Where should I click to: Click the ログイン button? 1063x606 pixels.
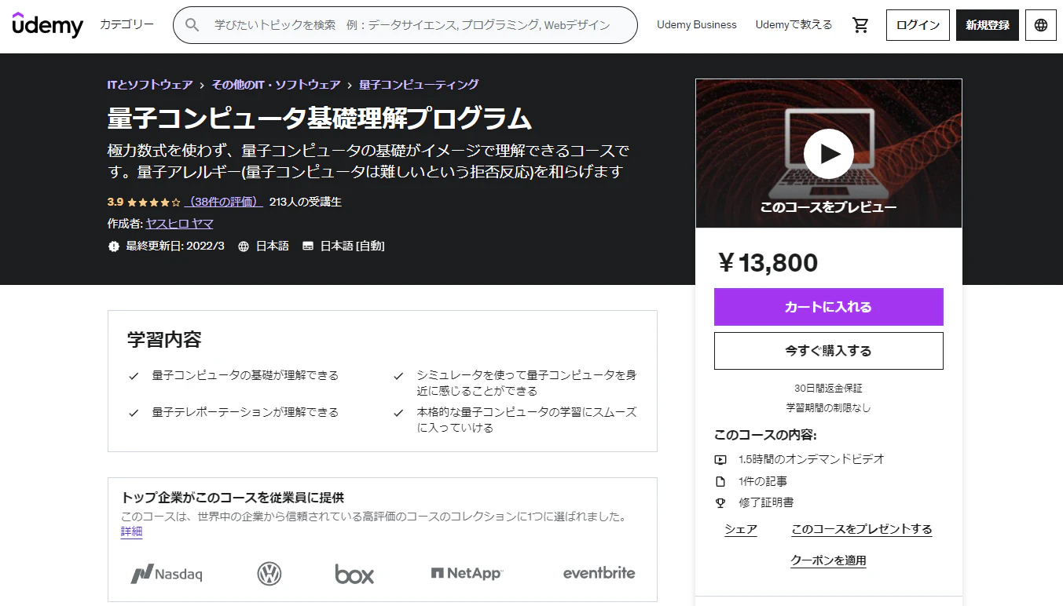[x=918, y=25]
